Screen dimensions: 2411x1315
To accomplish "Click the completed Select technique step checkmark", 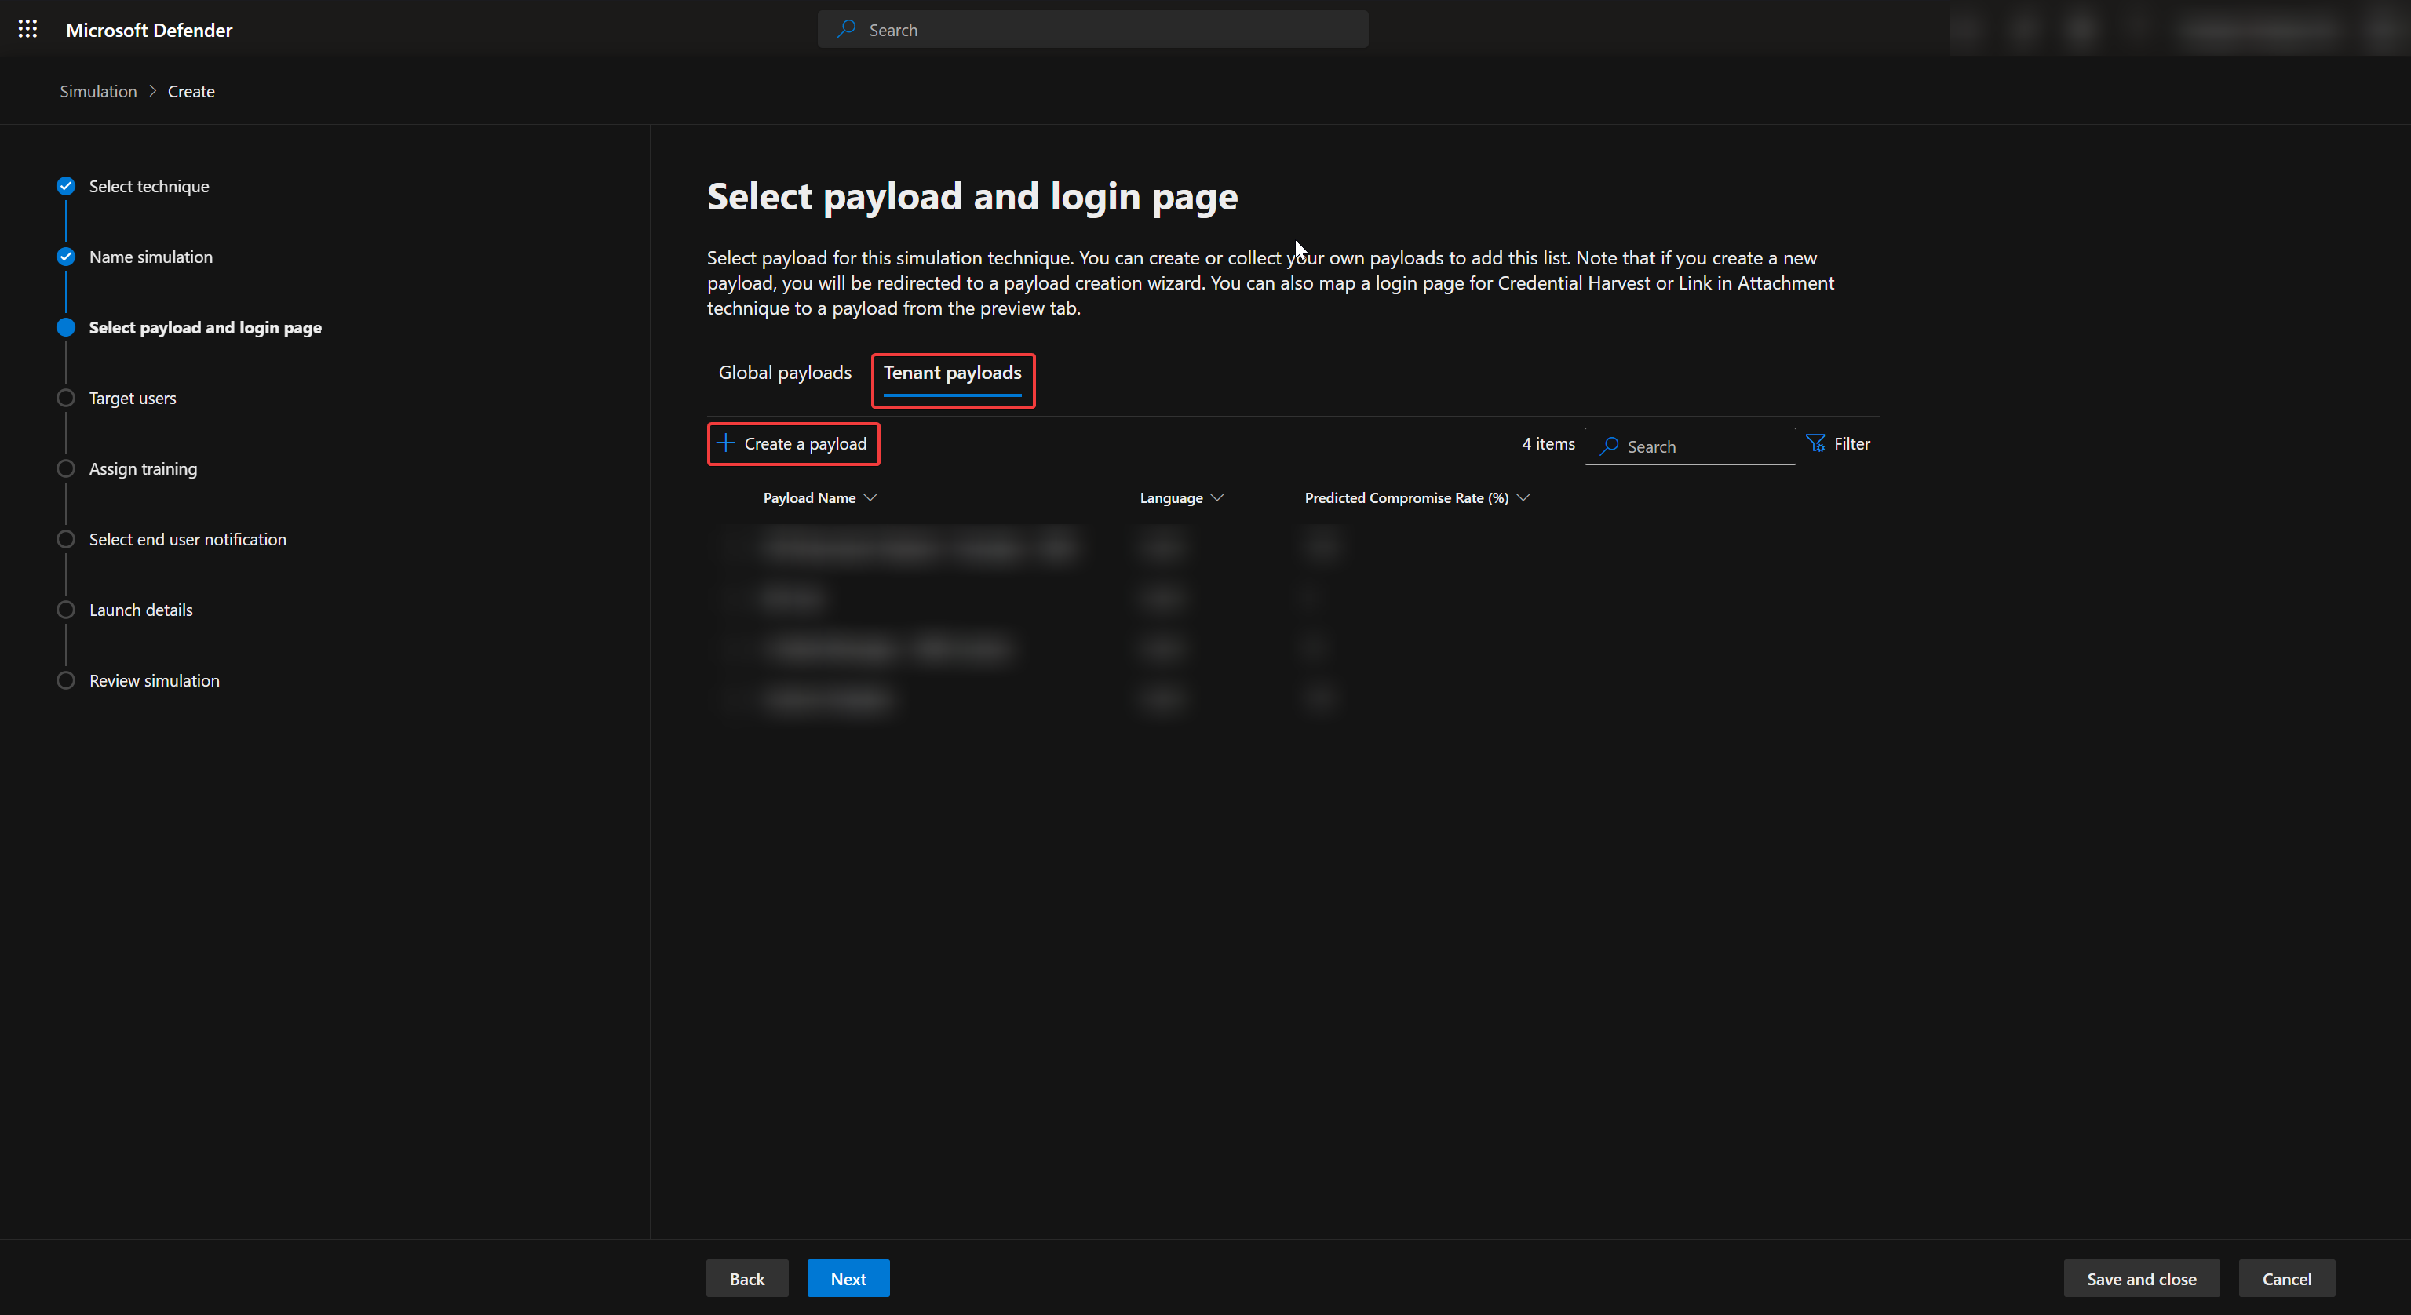I will (x=65, y=186).
